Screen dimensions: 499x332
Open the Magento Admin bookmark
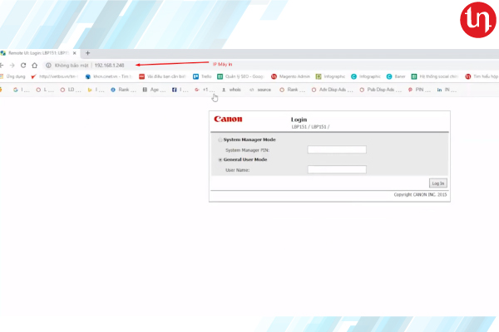[290, 76]
